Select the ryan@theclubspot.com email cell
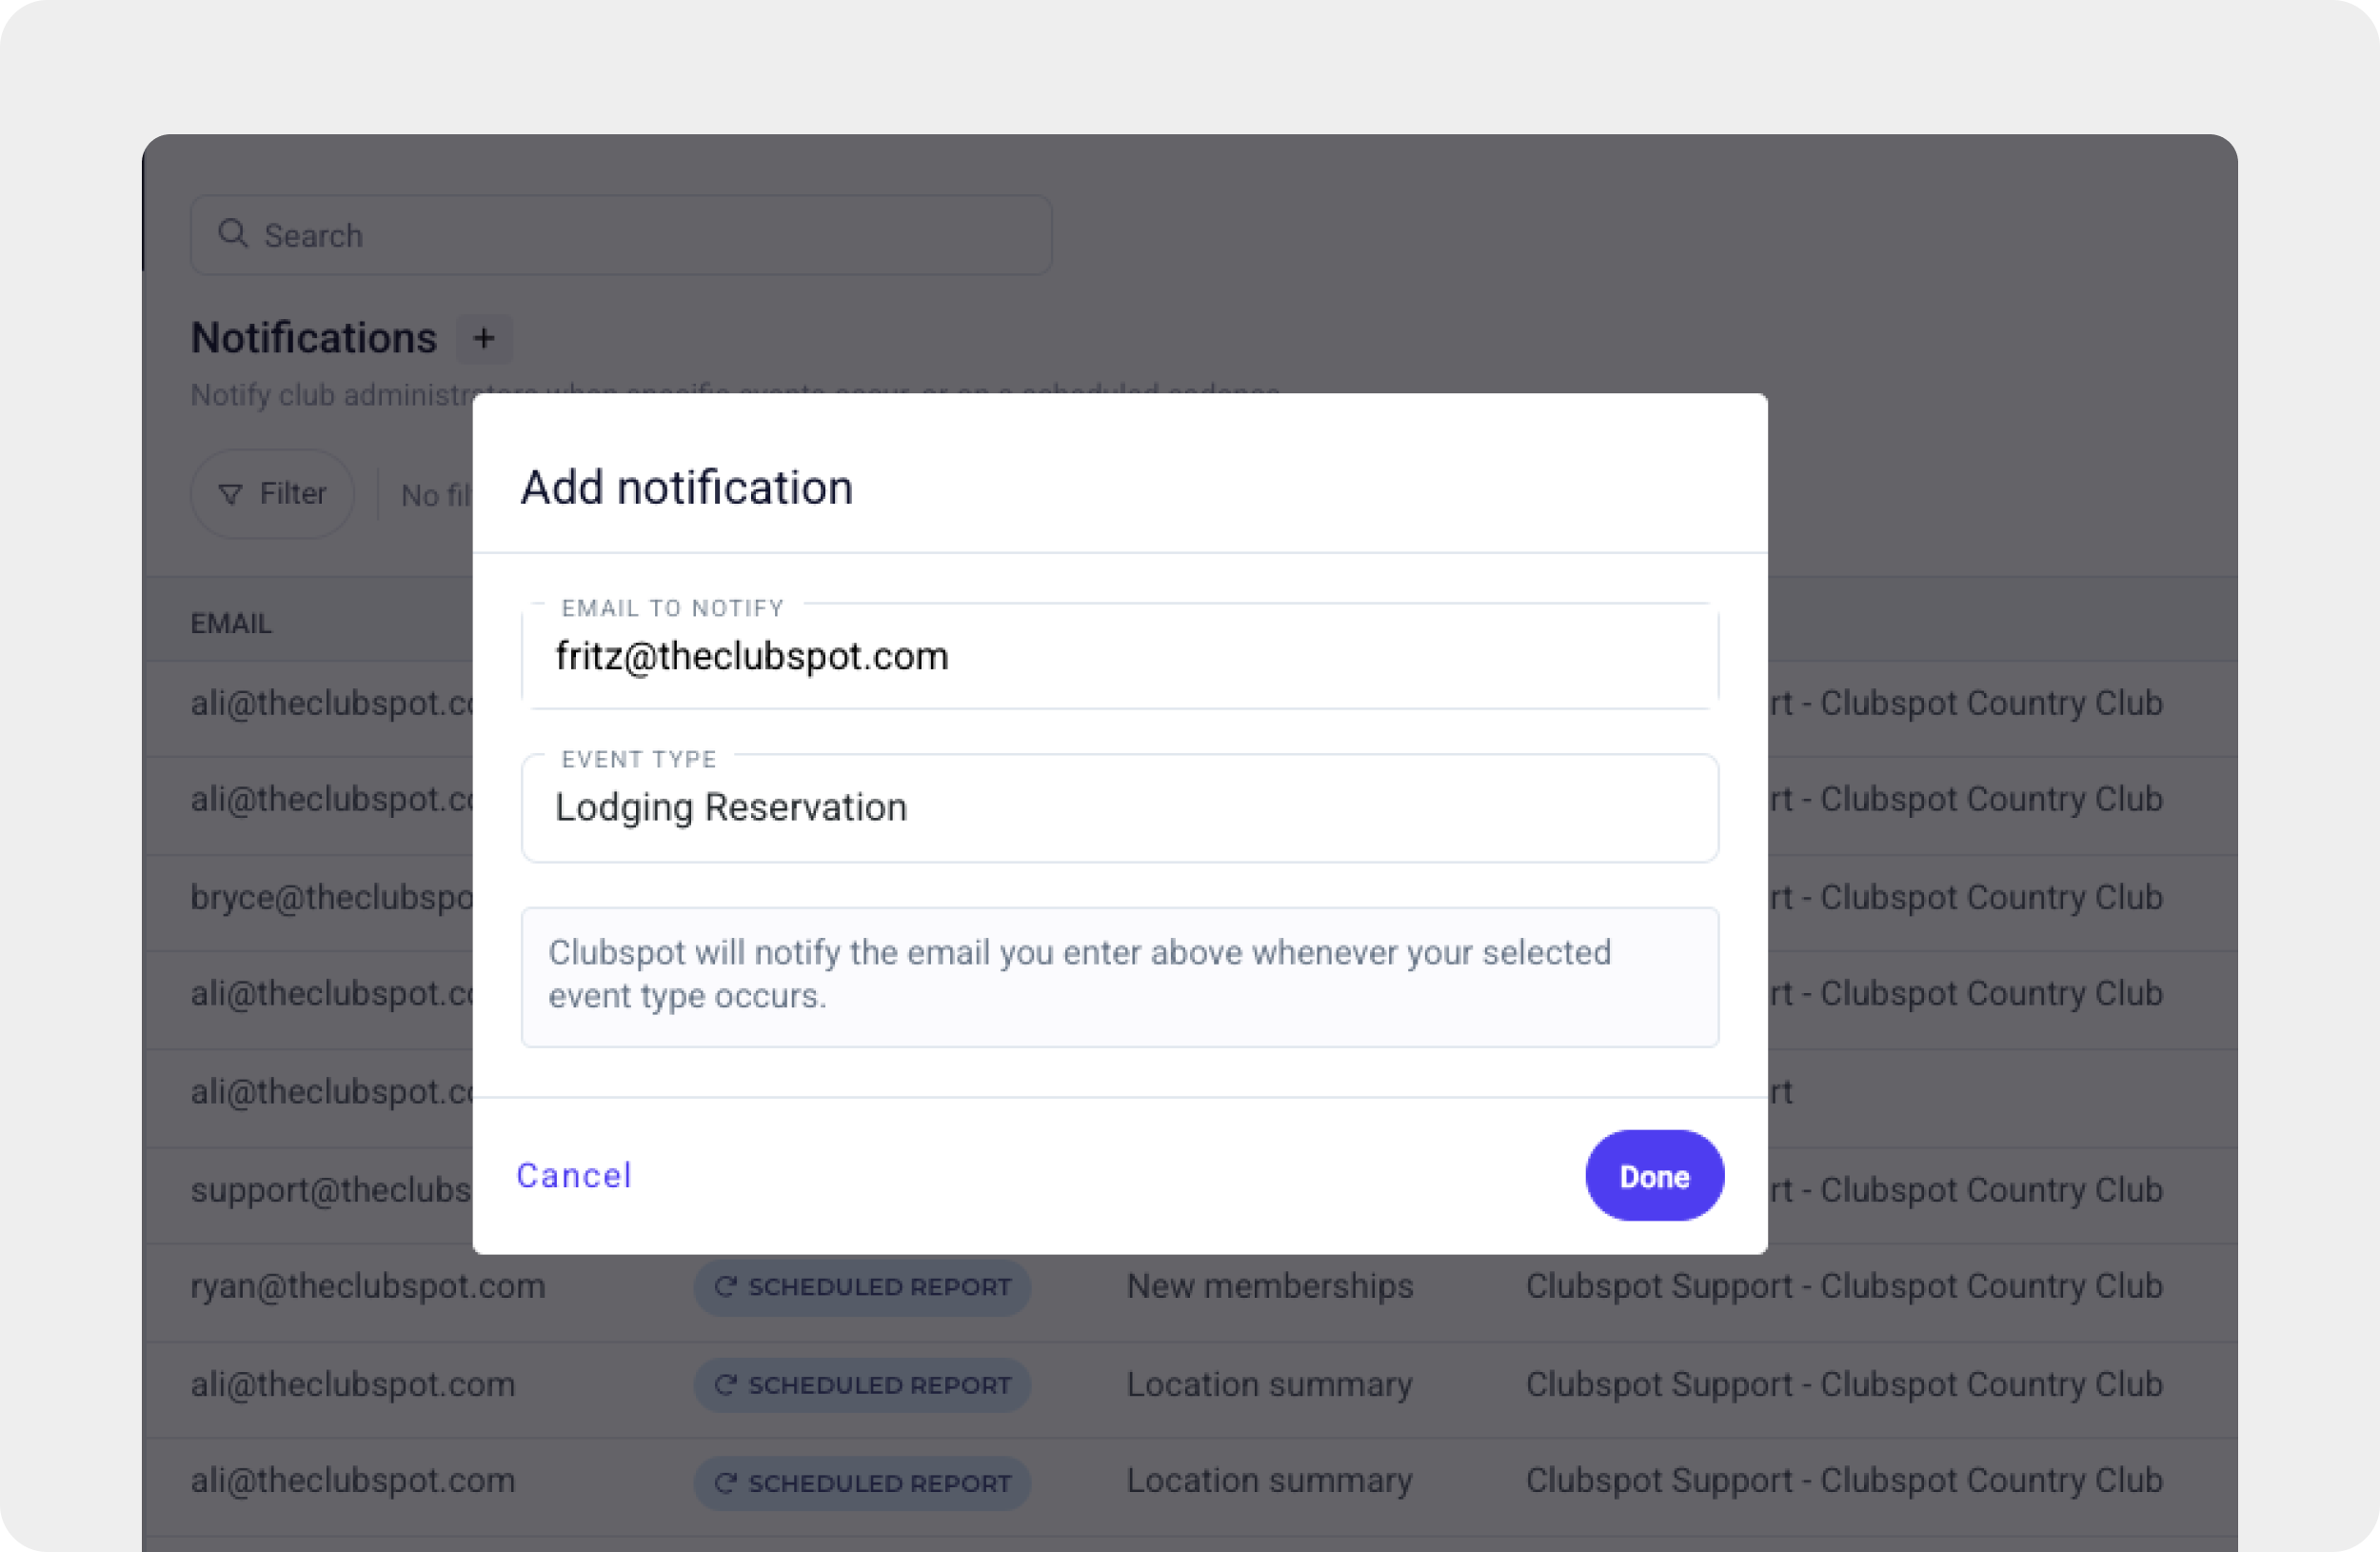The width and height of the screenshot is (2380, 1552). (x=368, y=1286)
